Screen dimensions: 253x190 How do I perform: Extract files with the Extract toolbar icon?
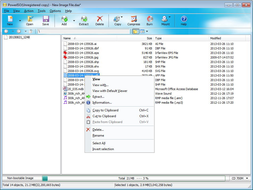[84, 20]
